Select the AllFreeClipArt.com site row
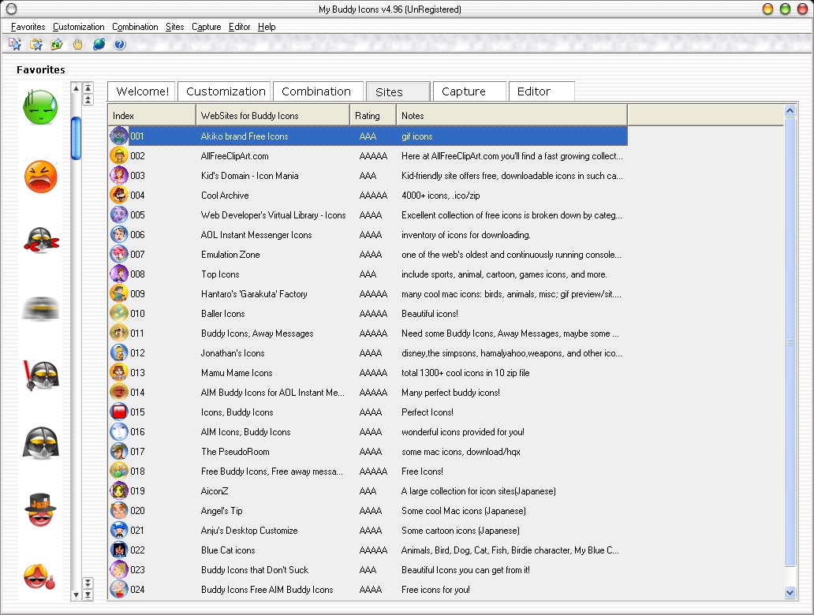Image resolution: width=814 pixels, height=615 pixels. [368, 155]
